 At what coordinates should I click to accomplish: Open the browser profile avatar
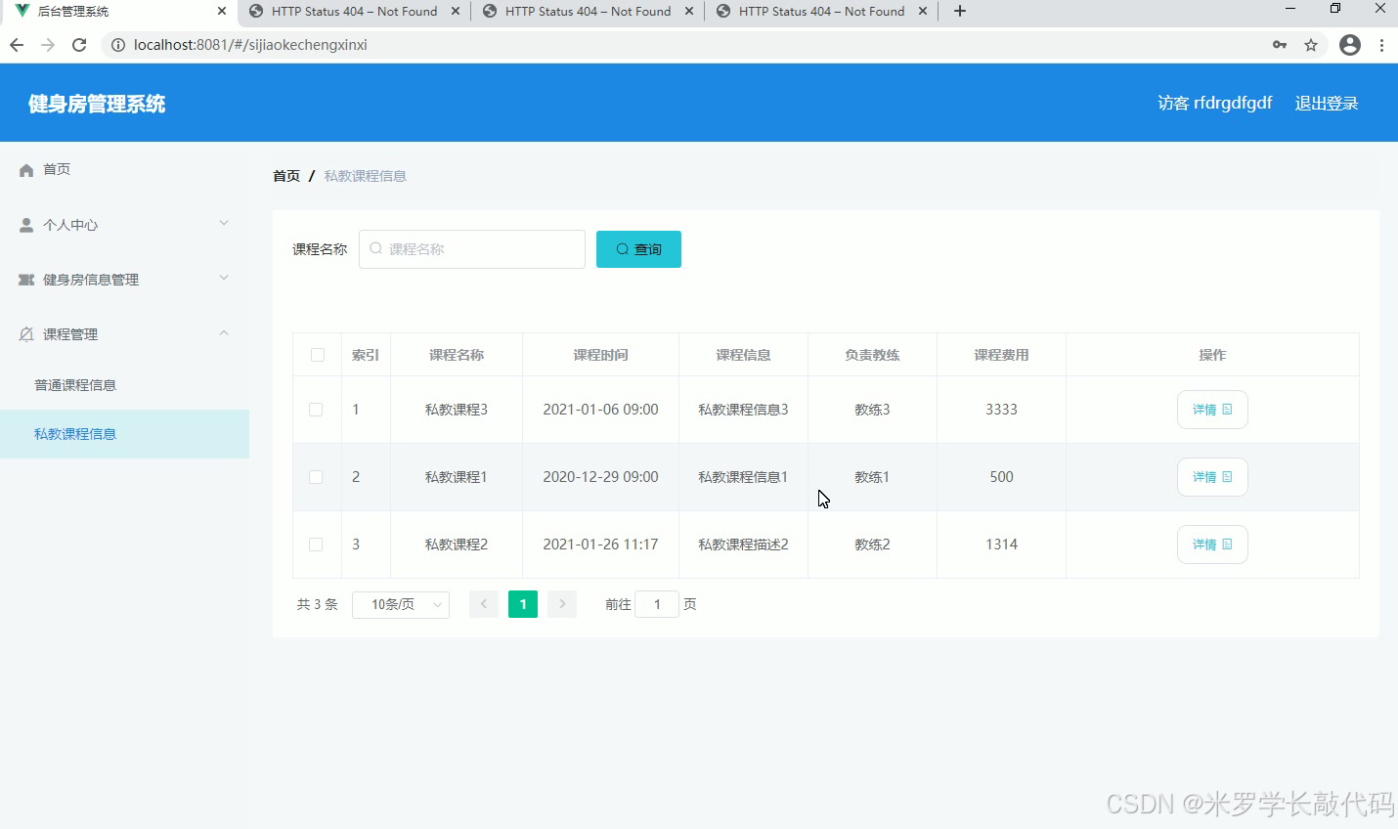coord(1350,45)
